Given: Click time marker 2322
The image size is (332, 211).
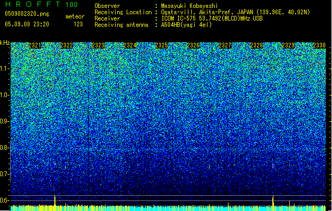Looking at the screenshot, I should point(67,45).
